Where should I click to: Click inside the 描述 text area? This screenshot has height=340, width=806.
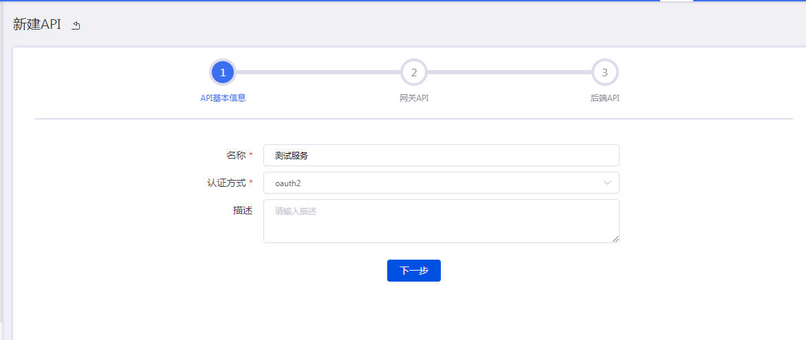pos(441,221)
